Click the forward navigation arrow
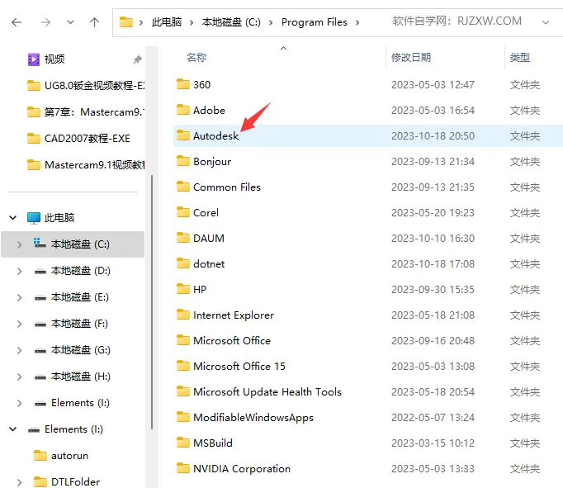 pos(45,22)
